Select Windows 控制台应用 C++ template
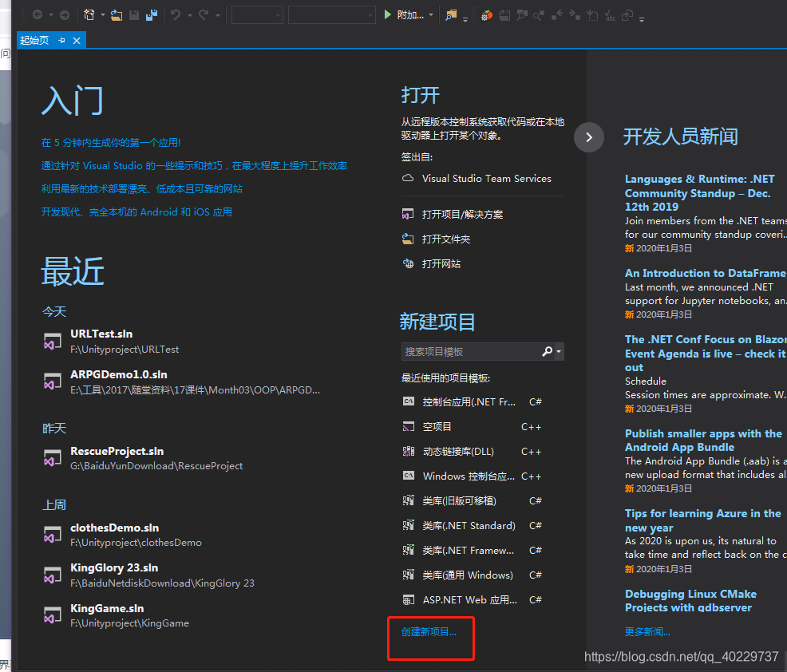 pos(473,476)
